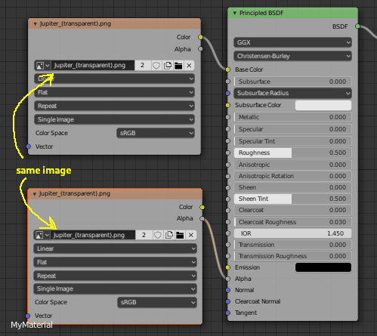Click the IOR value field

(x=292, y=233)
